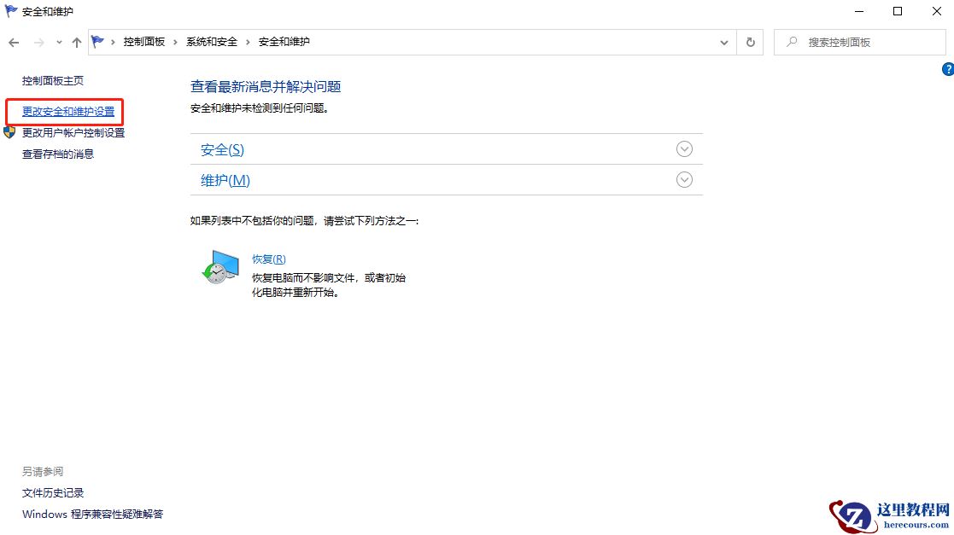Click the Security and Maintenance flag icon
This screenshot has height=535, width=954.
9,11
